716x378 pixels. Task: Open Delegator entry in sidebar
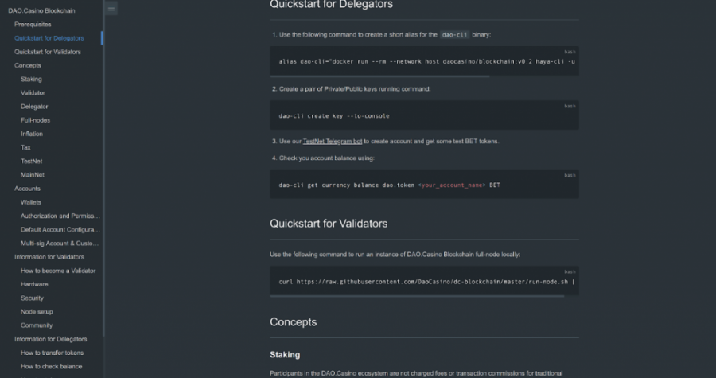[x=34, y=107]
